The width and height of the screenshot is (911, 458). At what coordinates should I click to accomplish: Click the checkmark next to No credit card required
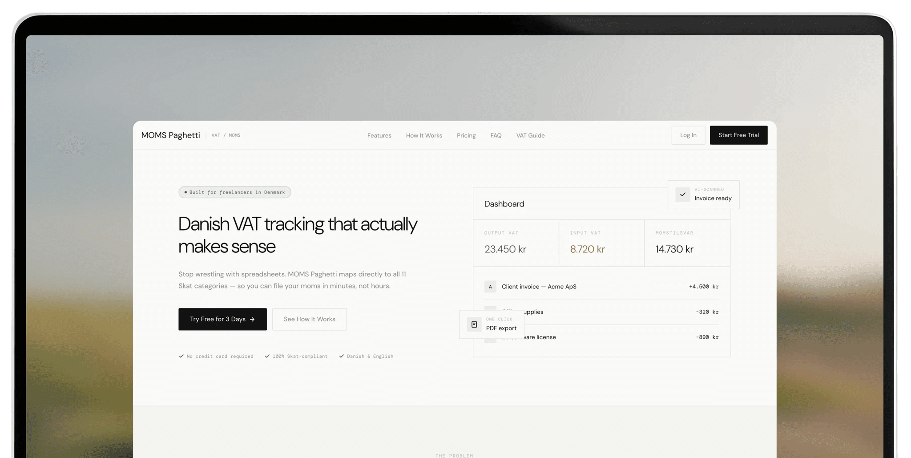pyautogui.click(x=181, y=356)
